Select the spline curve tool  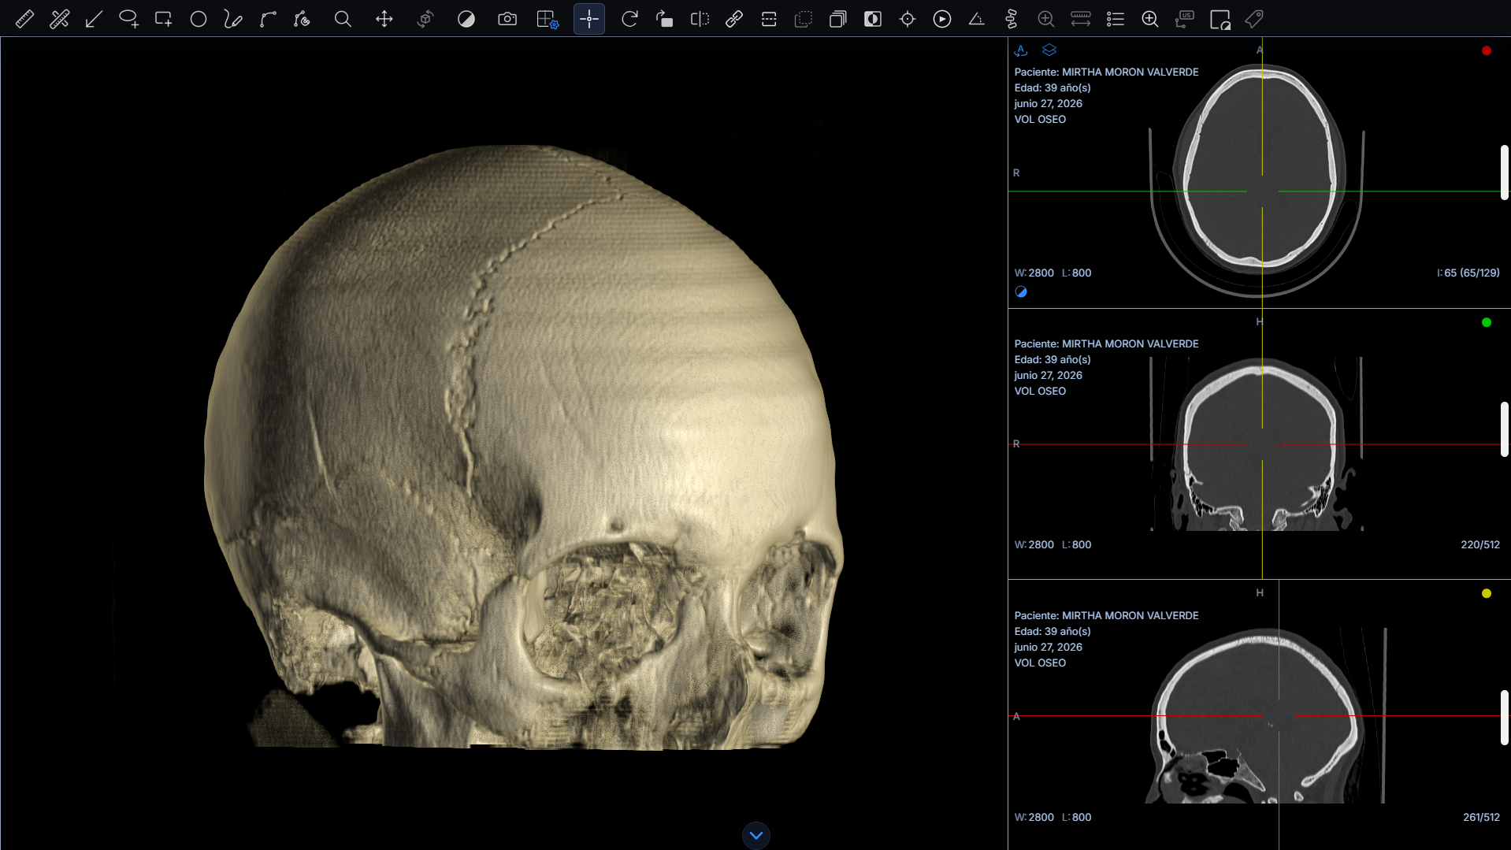pos(267,19)
